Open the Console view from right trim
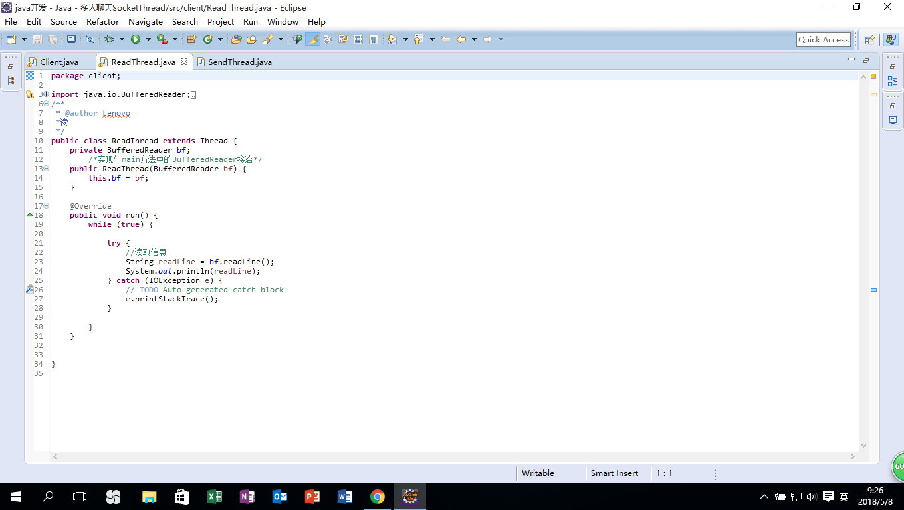 tap(892, 120)
